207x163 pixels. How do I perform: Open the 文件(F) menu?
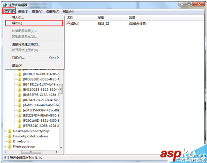pyautogui.click(x=10, y=12)
